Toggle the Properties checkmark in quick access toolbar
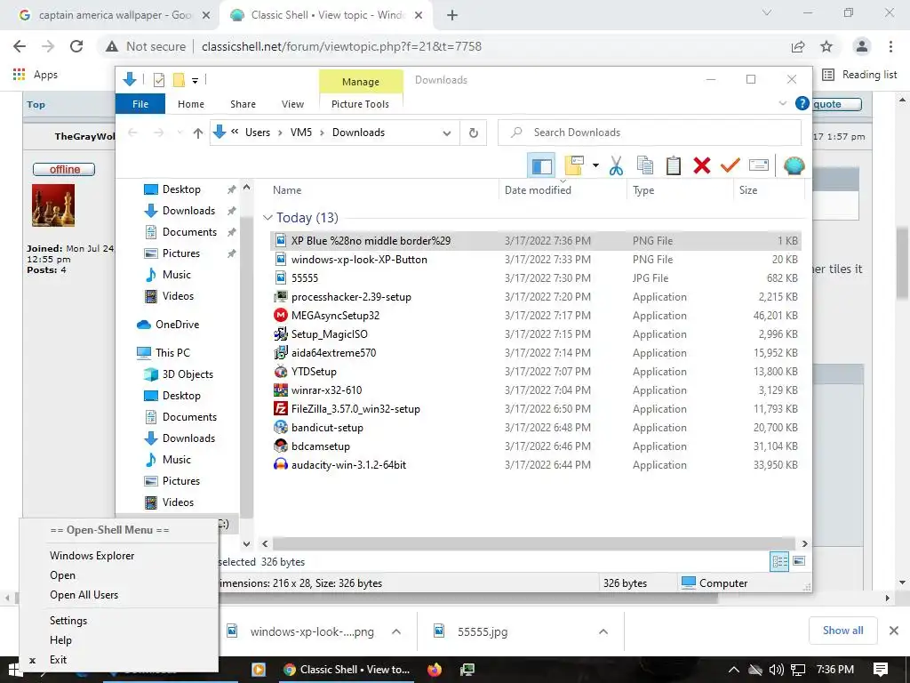910x683 pixels. click(x=158, y=80)
